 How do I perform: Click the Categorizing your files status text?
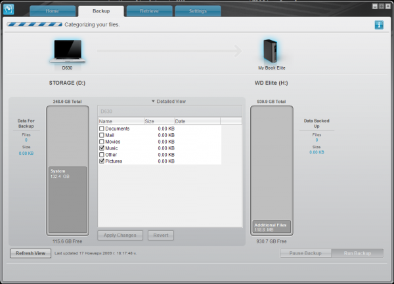click(x=92, y=24)
